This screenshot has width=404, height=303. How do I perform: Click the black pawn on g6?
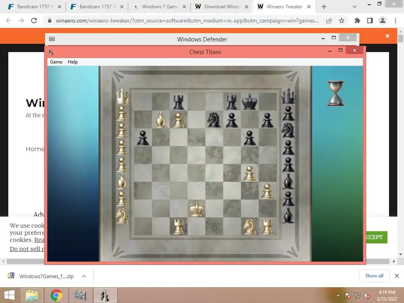249,138
